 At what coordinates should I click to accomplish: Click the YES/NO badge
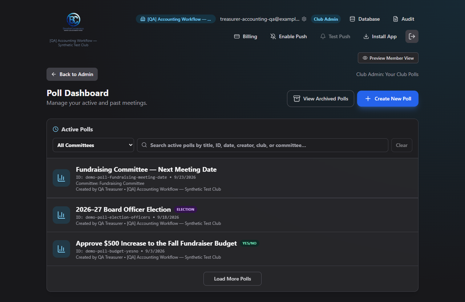pyautogui.click(x=249, y=243)
